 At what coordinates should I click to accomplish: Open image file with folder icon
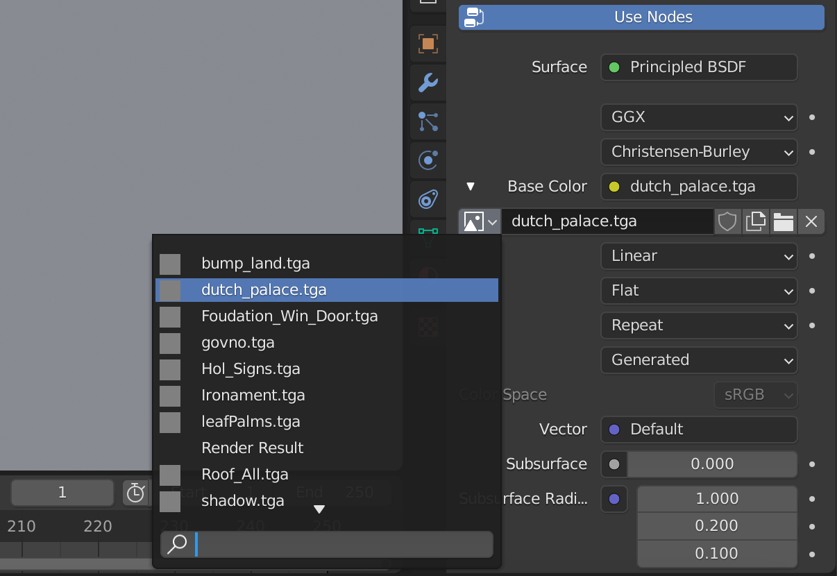(x=784, y=222)
